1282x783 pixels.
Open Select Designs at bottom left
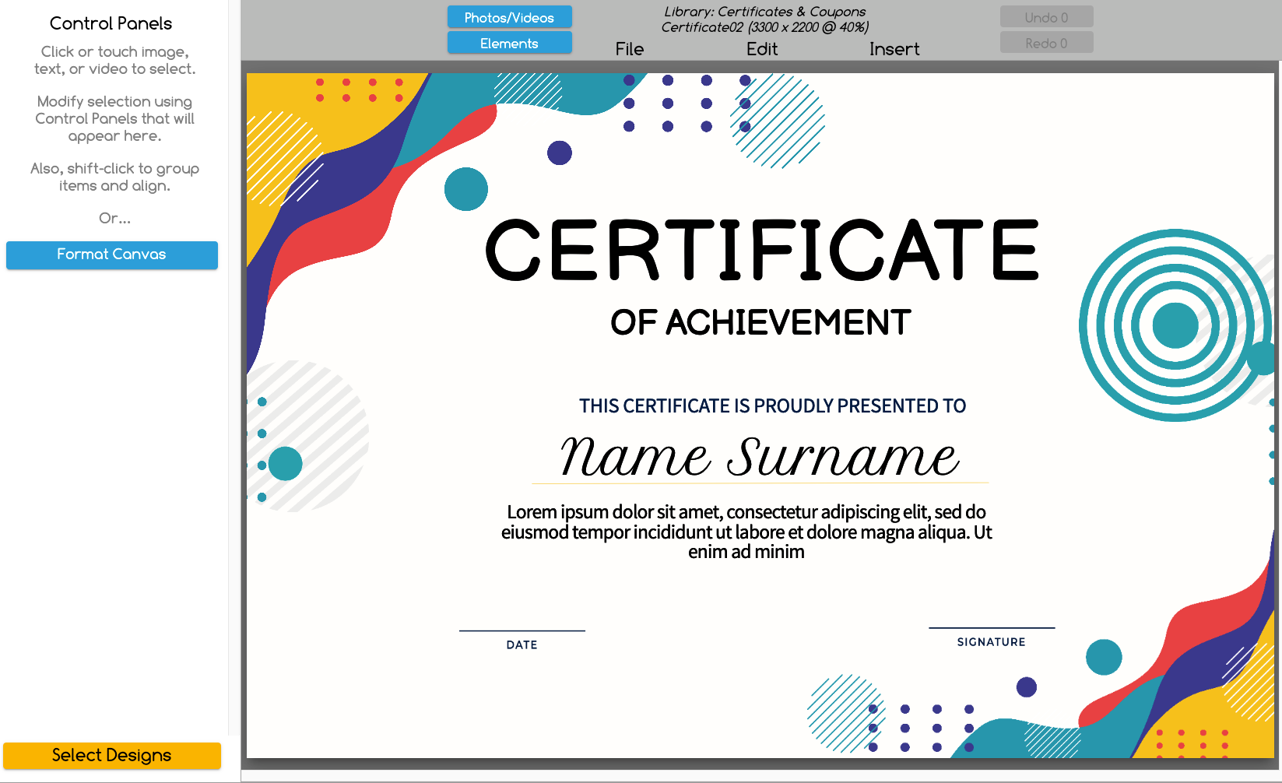(112, 755)
